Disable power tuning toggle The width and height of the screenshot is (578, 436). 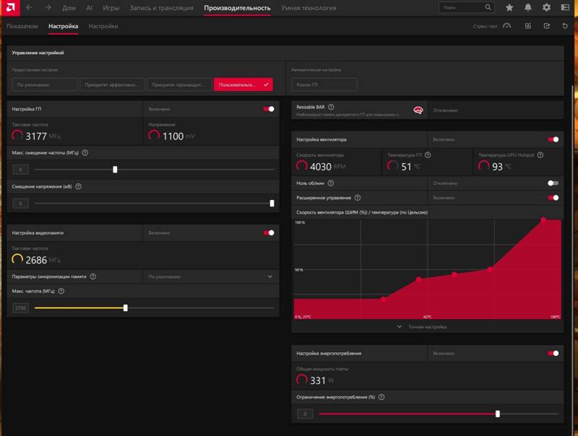pyautogui.click(x=553, y=353)
